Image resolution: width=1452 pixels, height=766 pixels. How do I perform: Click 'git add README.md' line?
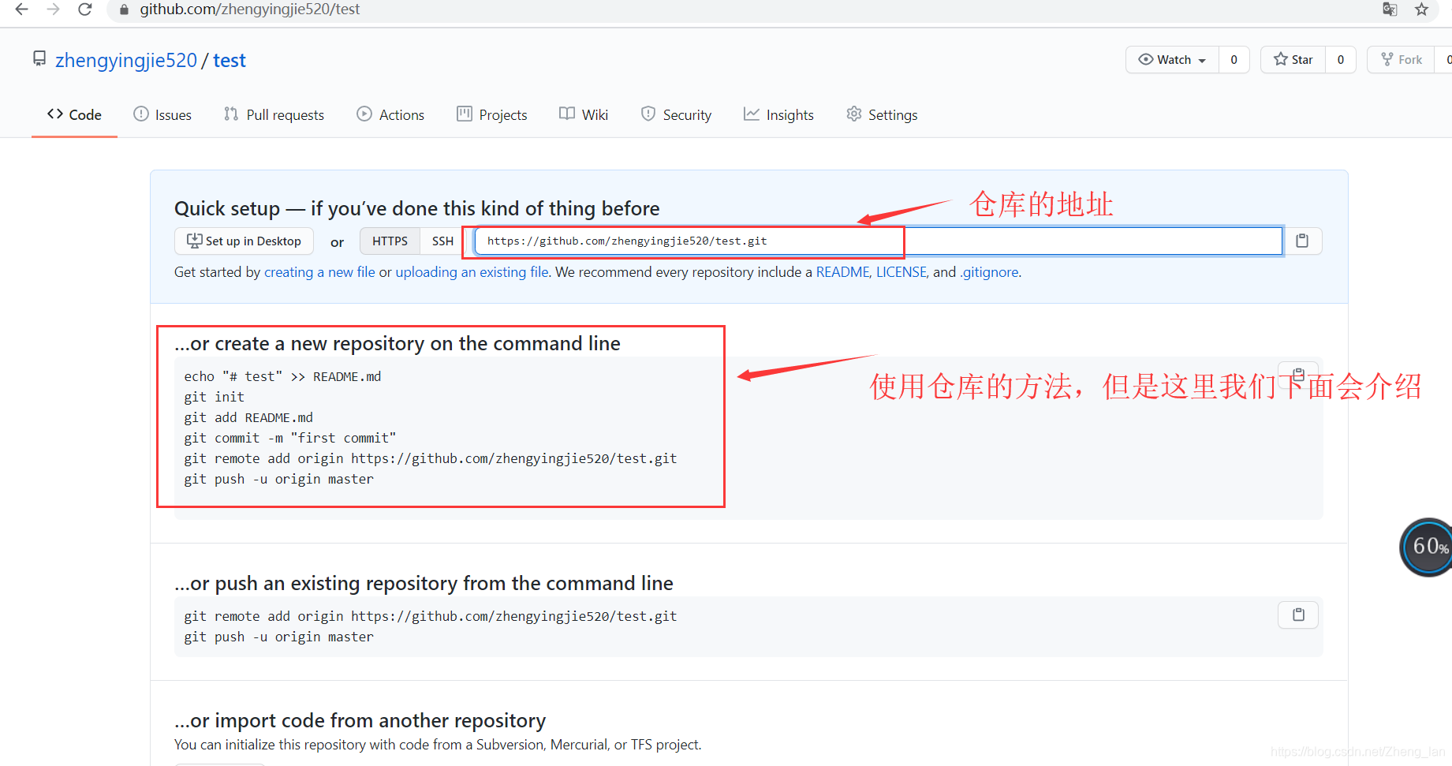coord(248,417)
